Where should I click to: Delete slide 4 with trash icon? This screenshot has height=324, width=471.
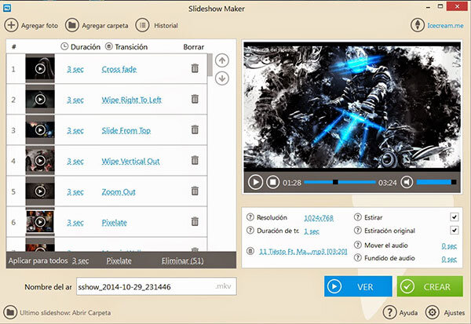[195, 160]
